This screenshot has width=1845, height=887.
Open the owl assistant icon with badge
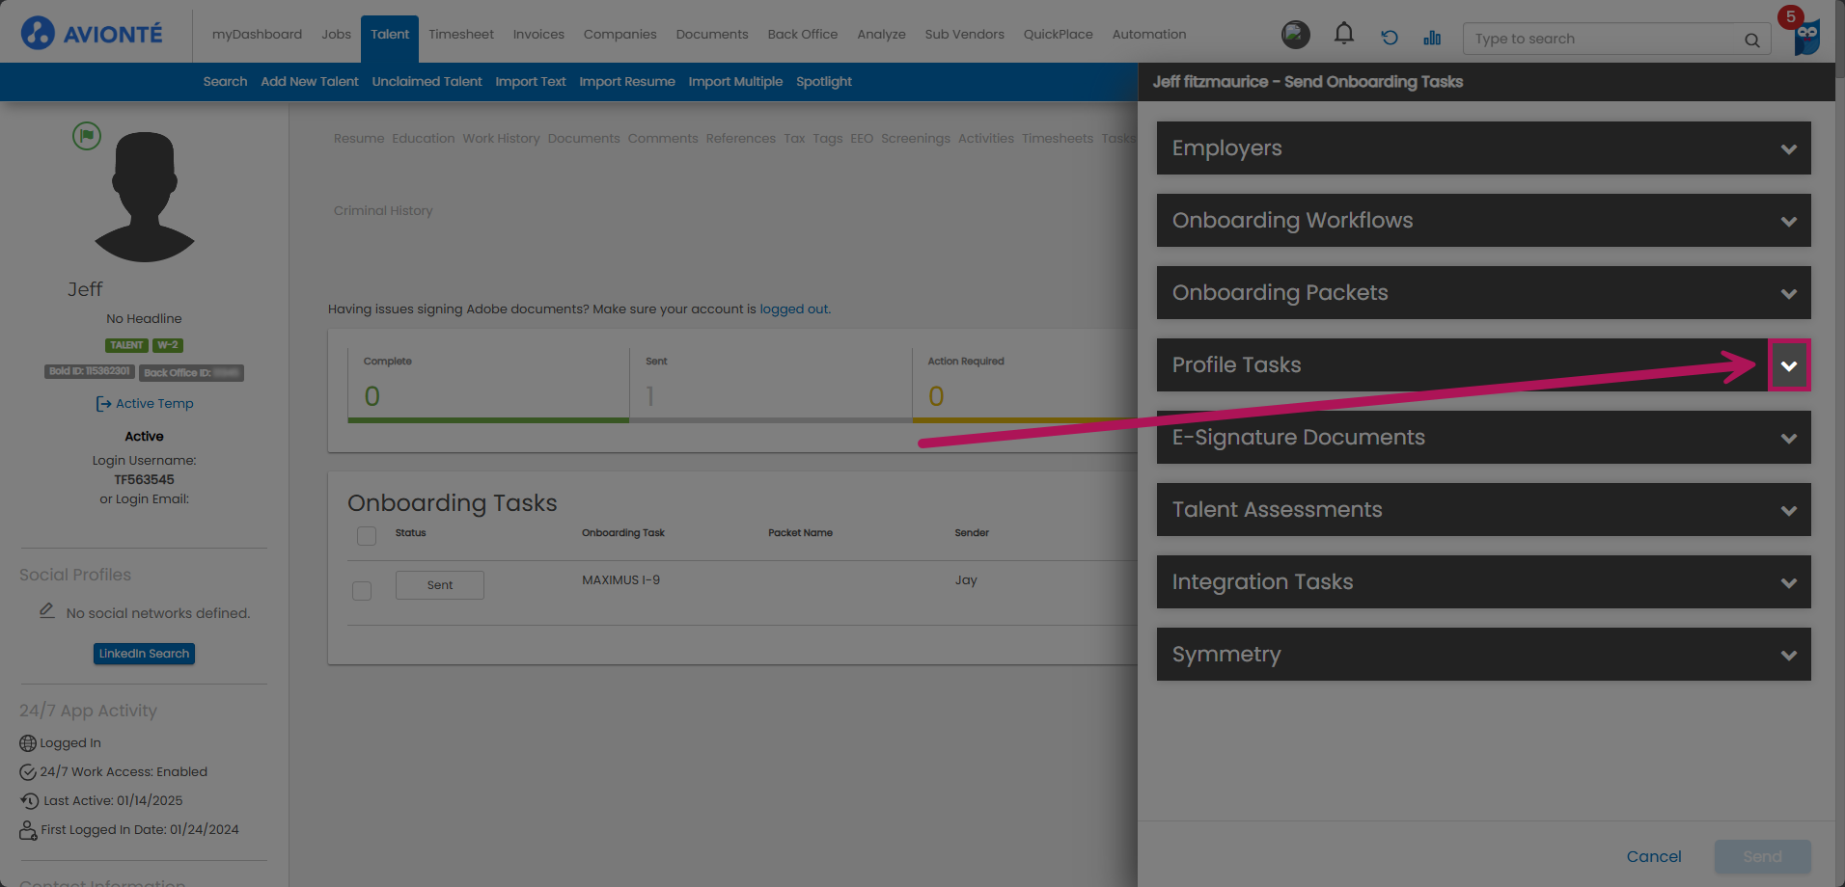[1806, 36]
